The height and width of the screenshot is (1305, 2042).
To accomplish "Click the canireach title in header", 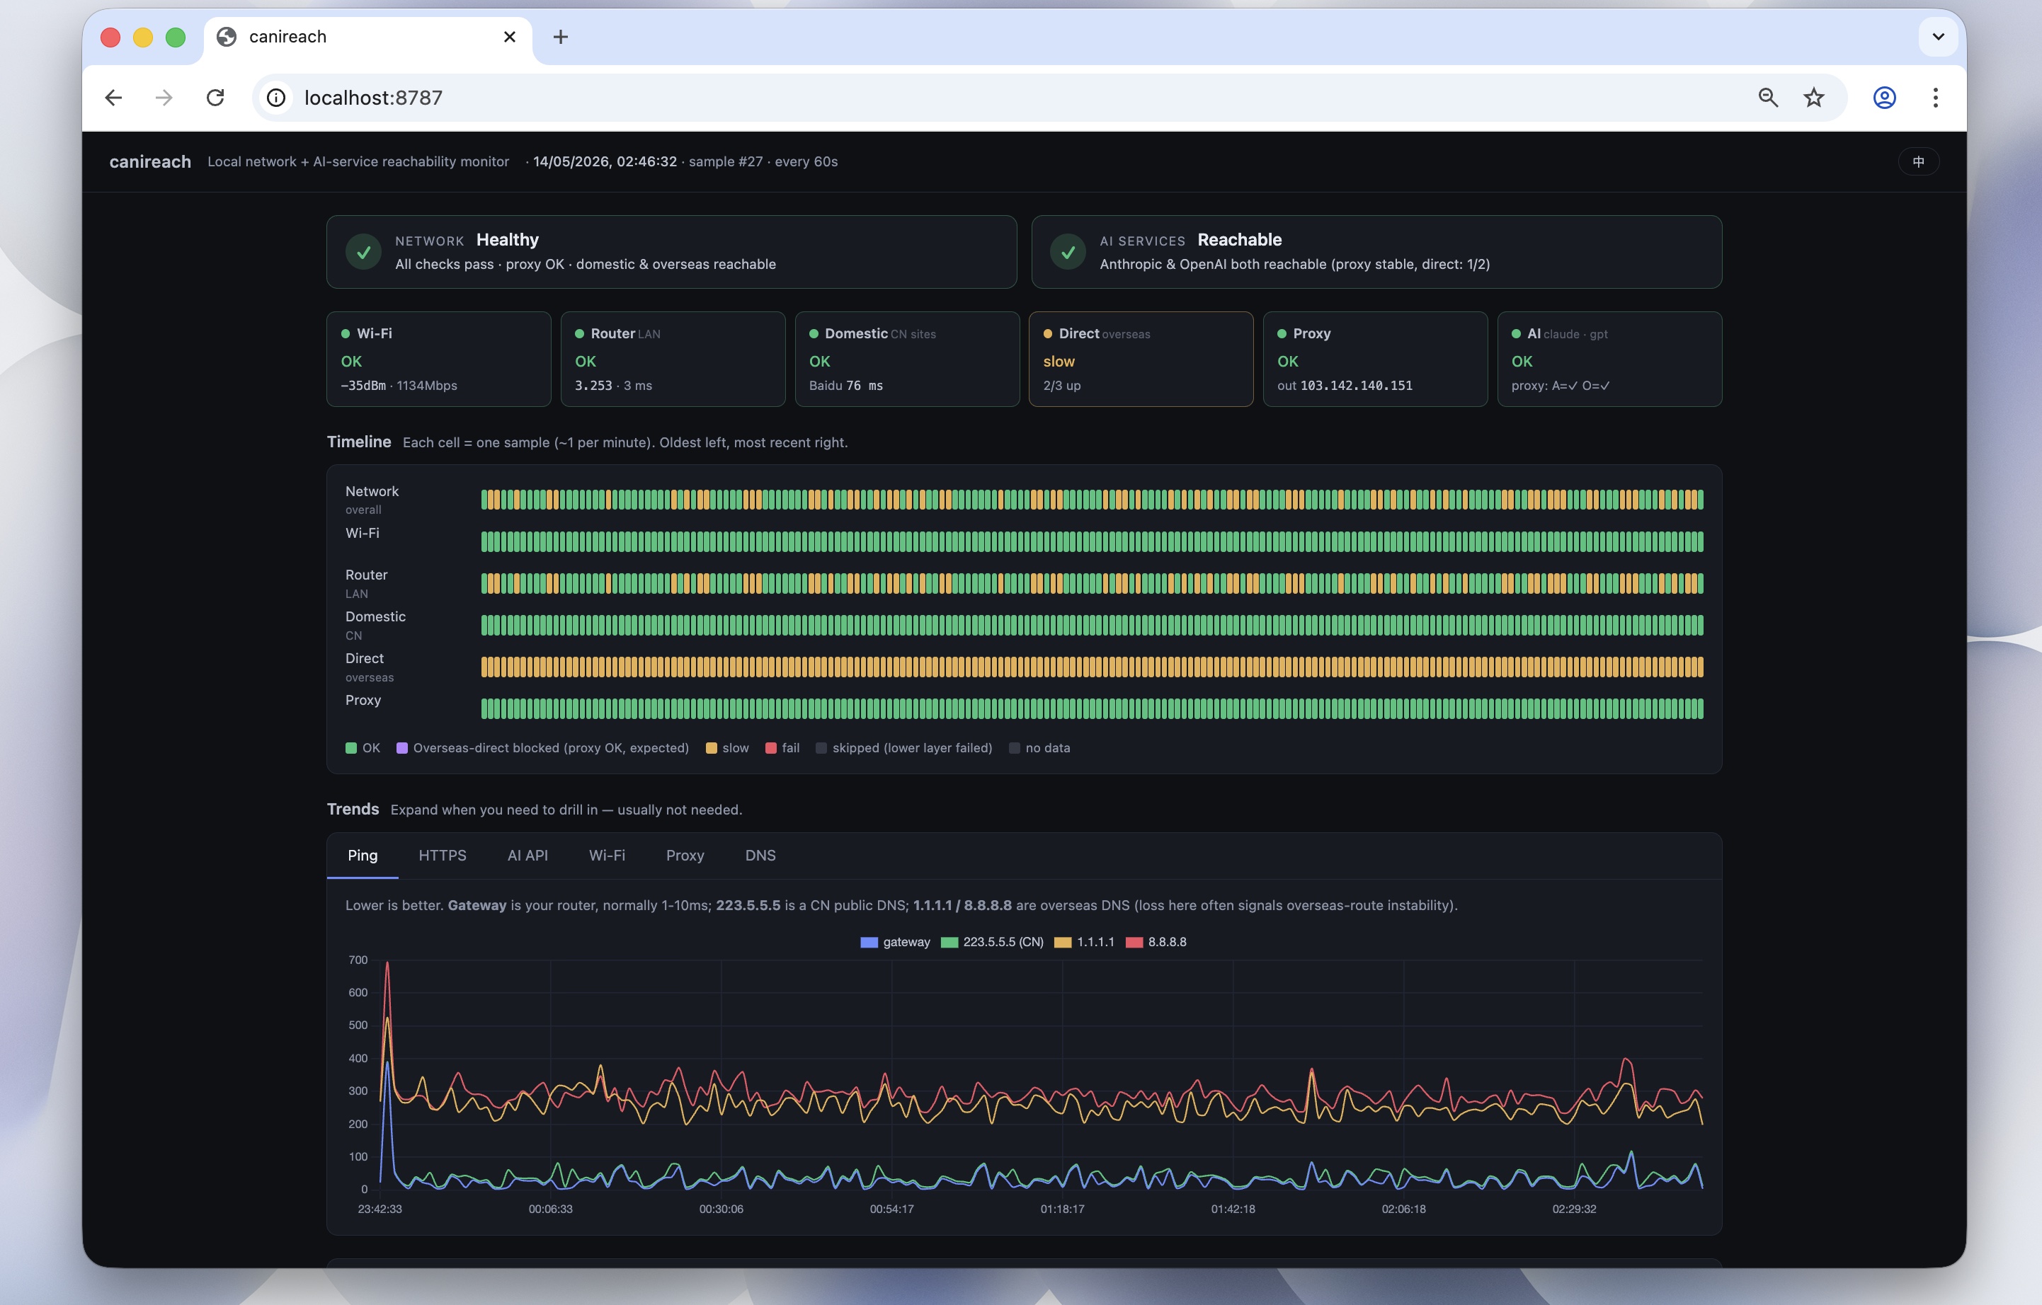I will (x=150, y=162).
